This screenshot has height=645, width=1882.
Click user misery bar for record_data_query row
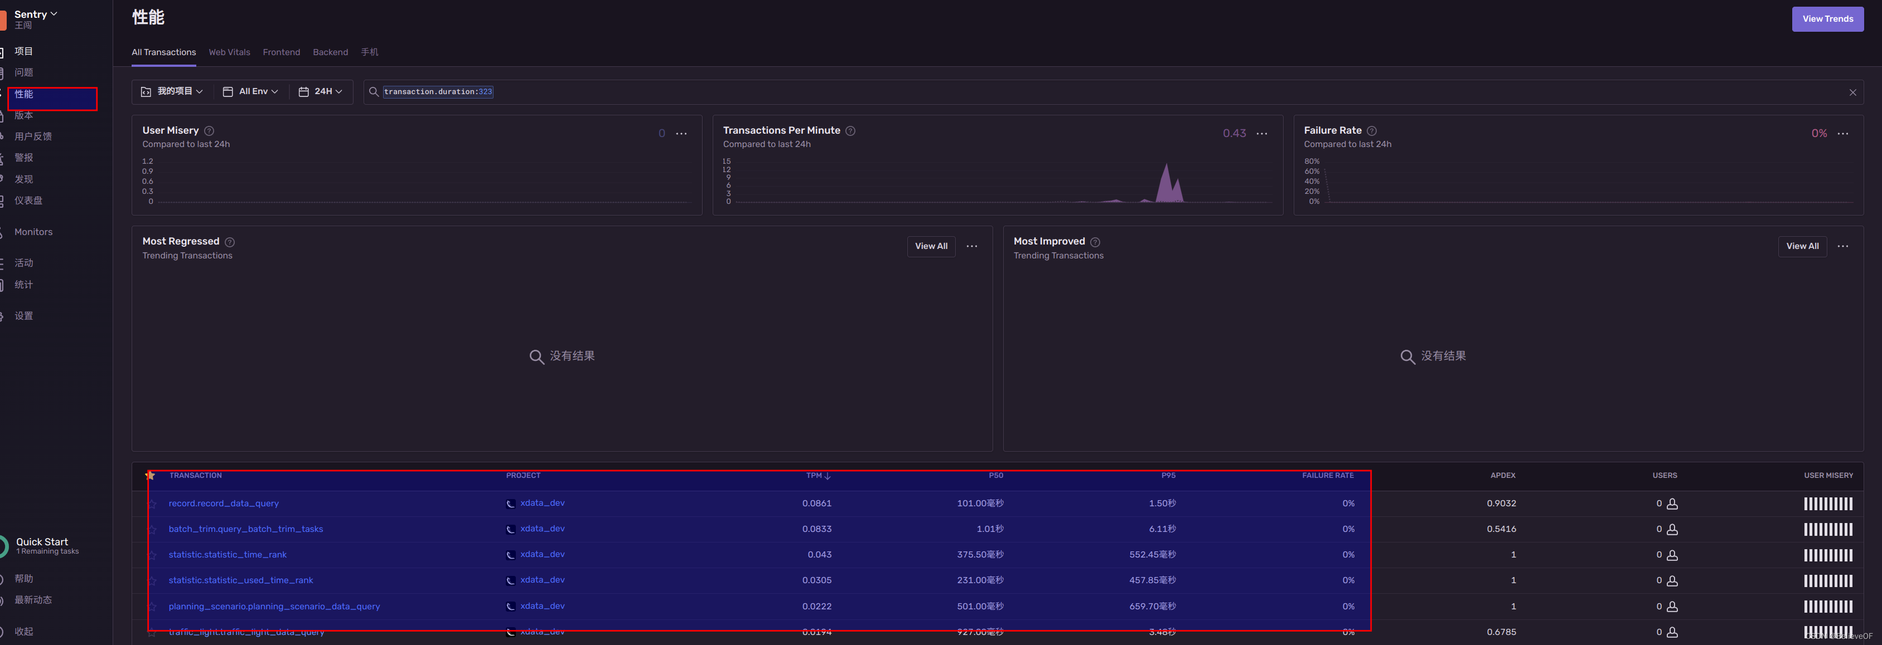[x=1827, y=504]
